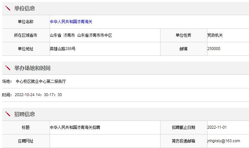
Task: Click the postal code 250000
Action: point(214,49)
